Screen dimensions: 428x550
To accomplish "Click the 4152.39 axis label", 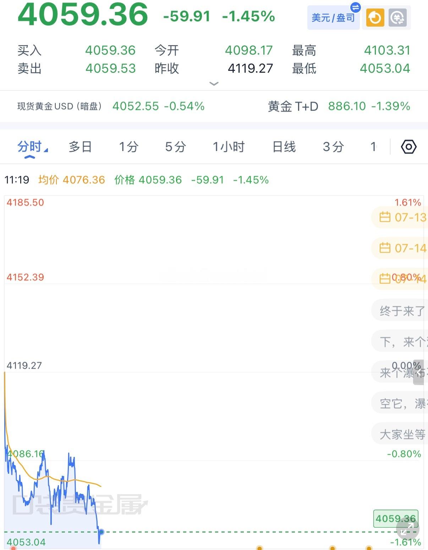I will (25, 277).
